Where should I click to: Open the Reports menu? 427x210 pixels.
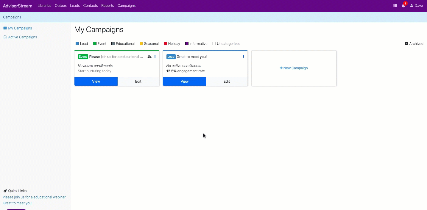click(x=107, y=6)
